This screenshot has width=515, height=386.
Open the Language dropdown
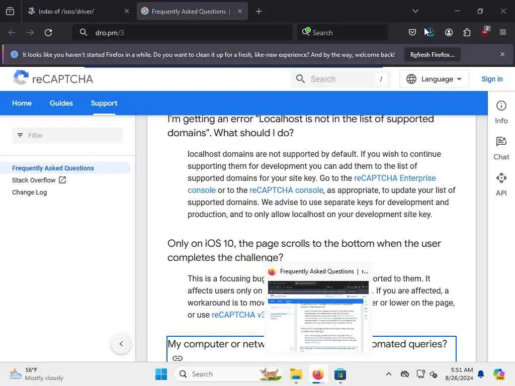tap(434, 79)
